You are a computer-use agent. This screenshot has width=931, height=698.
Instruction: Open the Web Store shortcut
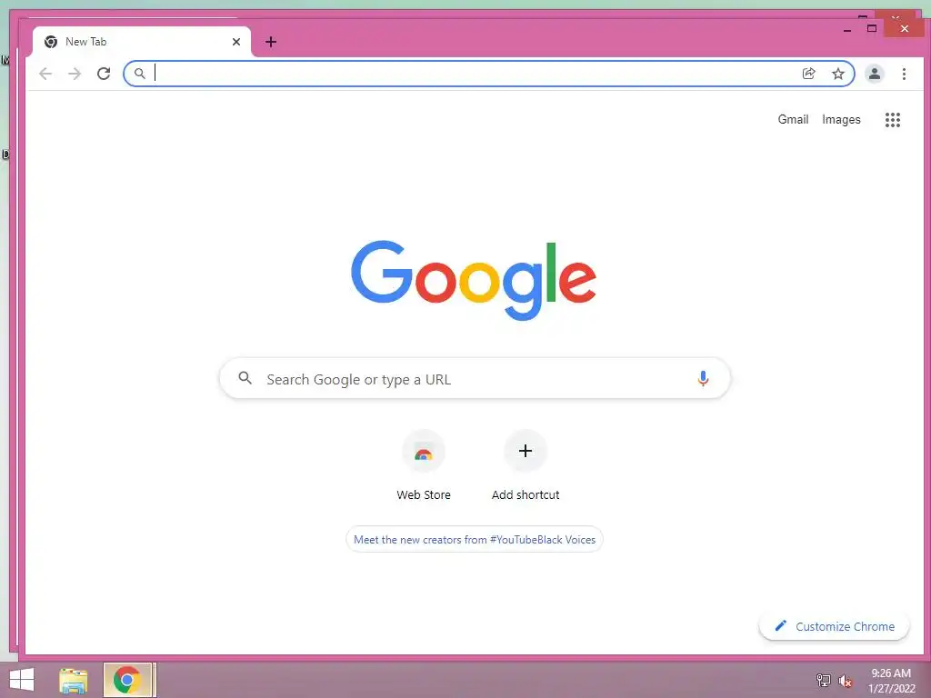(x=424, y=466)
